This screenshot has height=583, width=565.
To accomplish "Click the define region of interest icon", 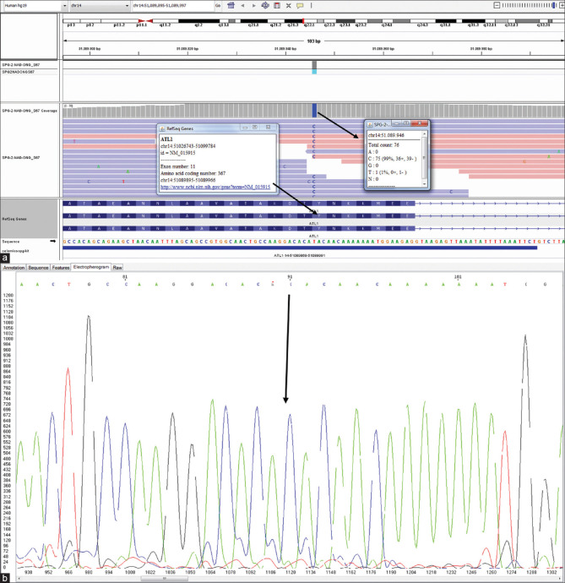I will [277, 5].
